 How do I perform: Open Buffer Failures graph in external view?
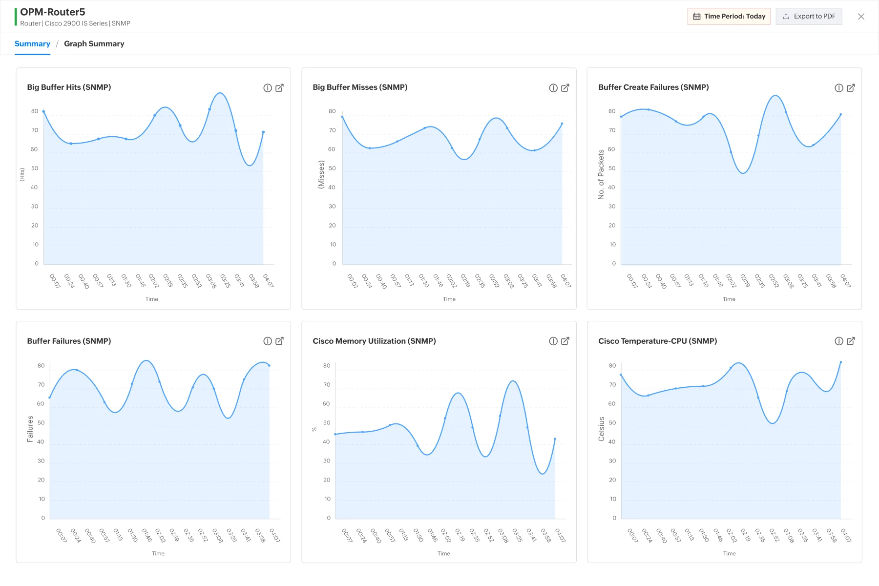[x=279, y=341]
